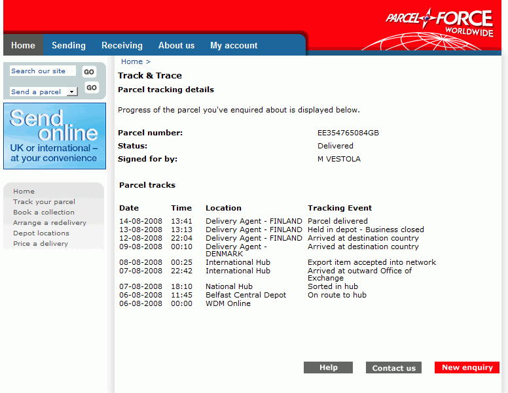This screenshot has height=393, width=508.
Task: Open Price a delivery link
Action: pos(41,244)
